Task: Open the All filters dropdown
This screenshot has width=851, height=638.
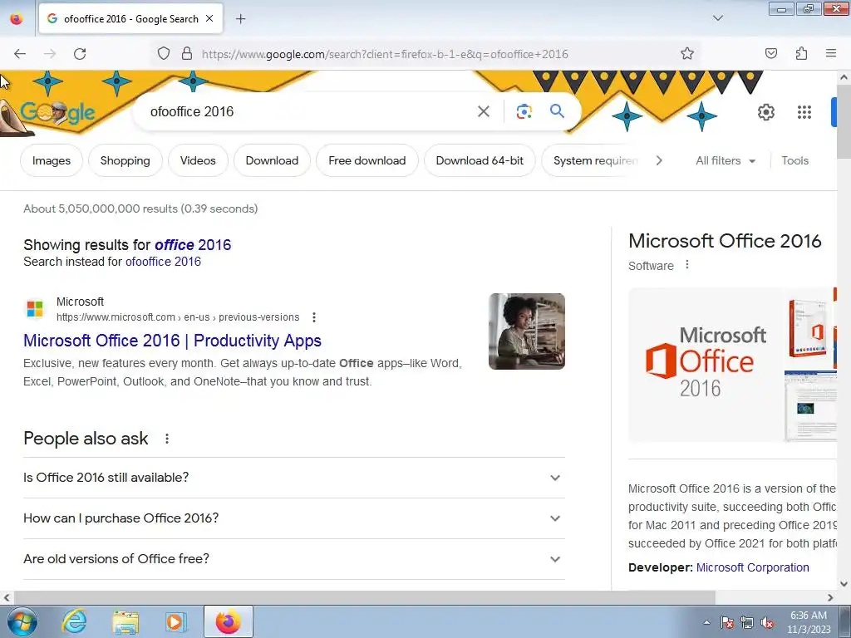Action: click(726, 160)
